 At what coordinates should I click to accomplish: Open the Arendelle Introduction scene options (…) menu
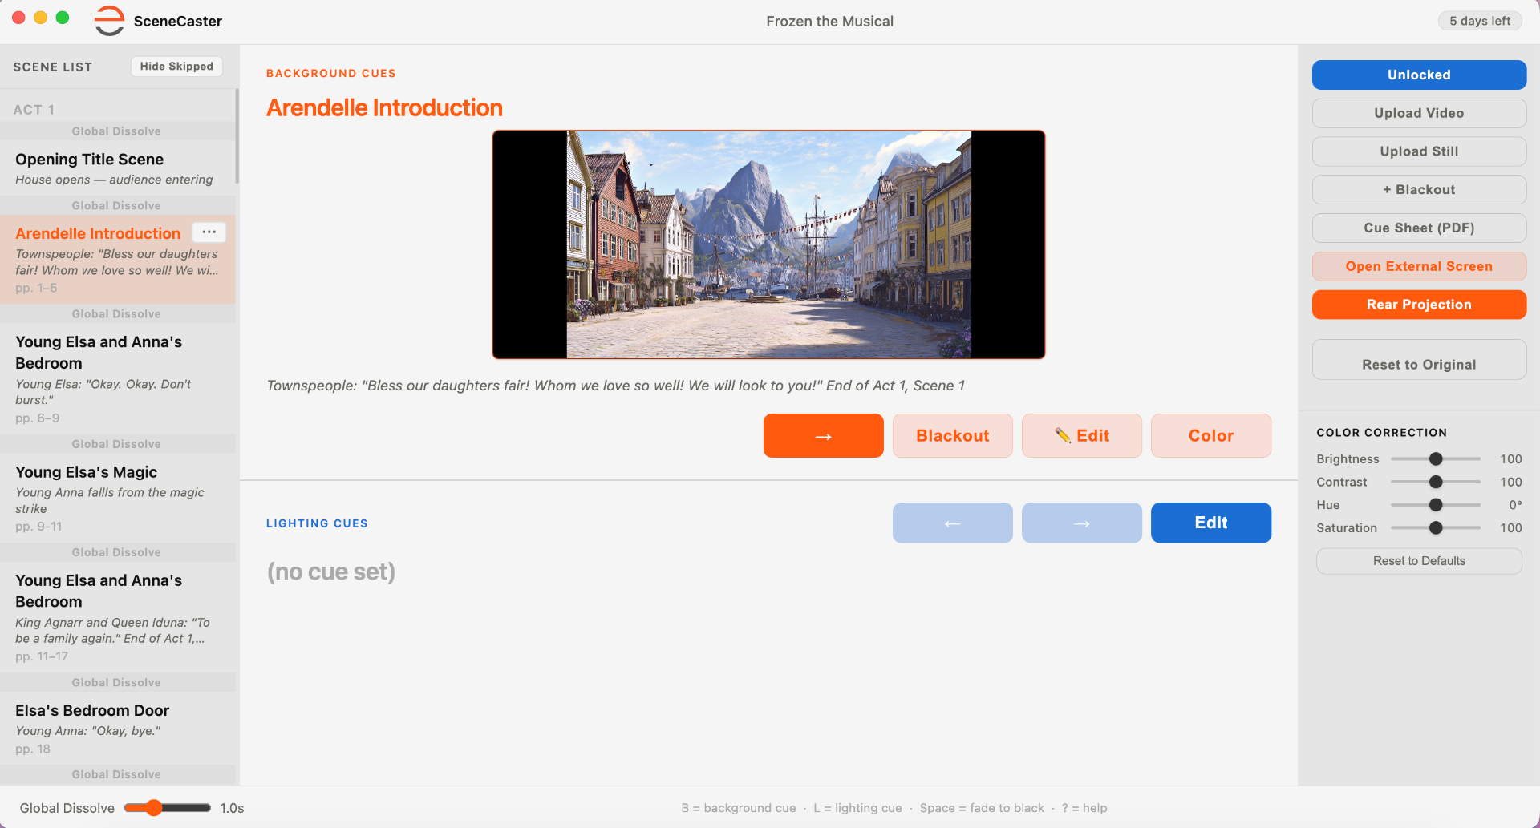point(209,232)
